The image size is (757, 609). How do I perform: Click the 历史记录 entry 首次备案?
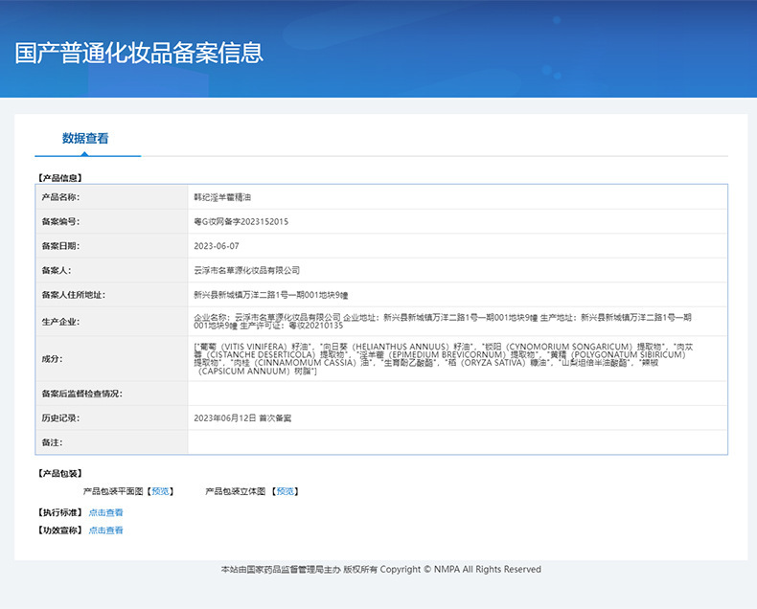[275, 417]
